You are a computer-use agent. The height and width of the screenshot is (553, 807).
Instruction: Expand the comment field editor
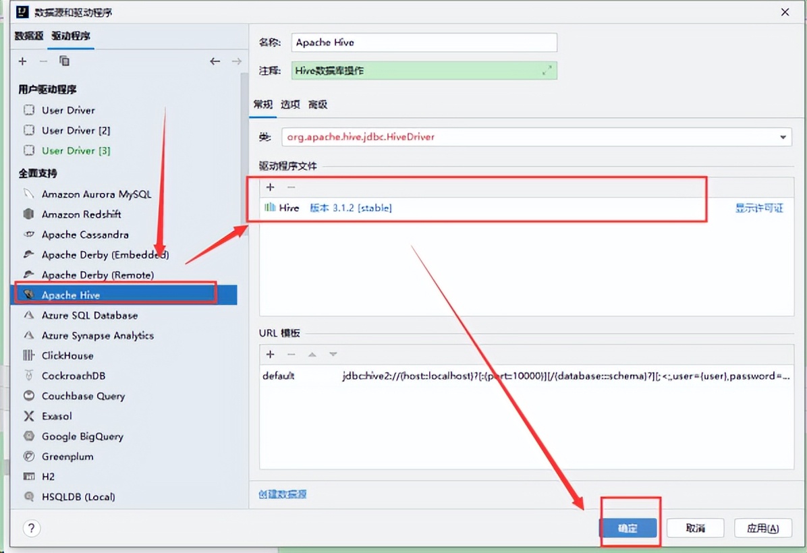[x=547, y=71]
